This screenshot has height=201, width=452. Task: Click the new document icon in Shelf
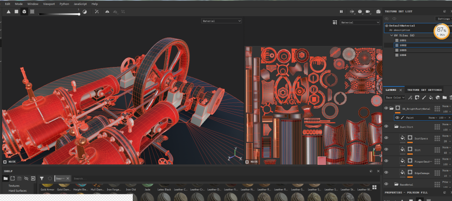[x=12, y=179]
